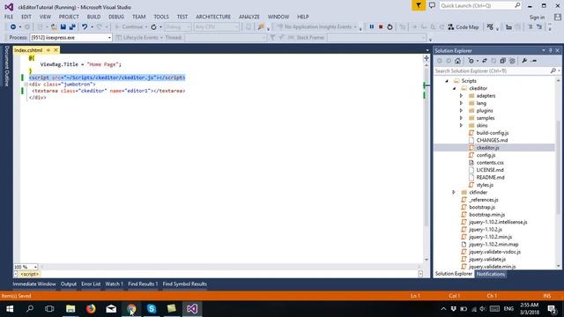The height and width of the screenshot is (317, 564).
Task: Open the Error List tab
Action: 91,284
